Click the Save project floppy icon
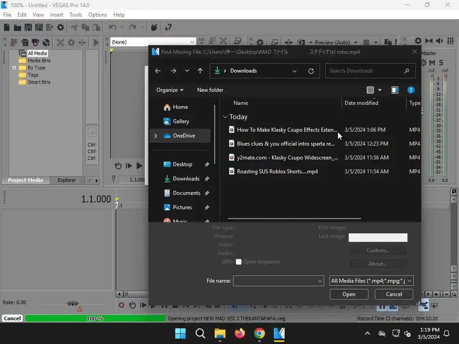 [x=28, y=27]
